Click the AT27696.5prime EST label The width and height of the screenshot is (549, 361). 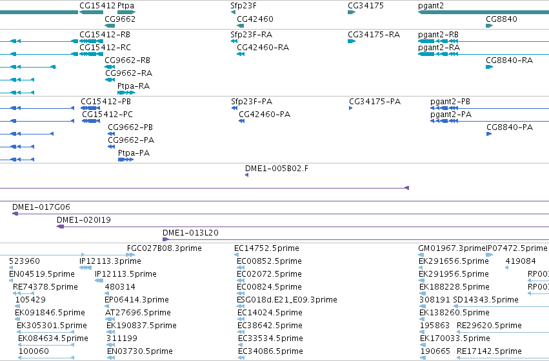138,313
